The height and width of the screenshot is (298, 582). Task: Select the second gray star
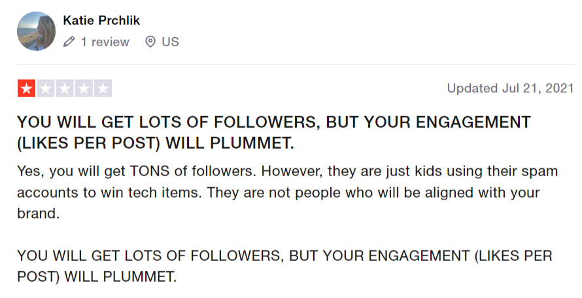point(46,89)
